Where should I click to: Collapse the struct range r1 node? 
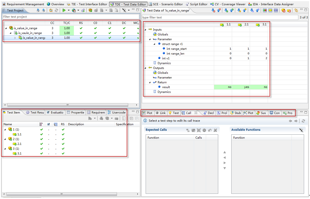pyautogui.click(x=155, y=44)
